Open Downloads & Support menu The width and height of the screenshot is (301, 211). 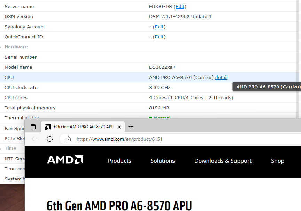223,161
